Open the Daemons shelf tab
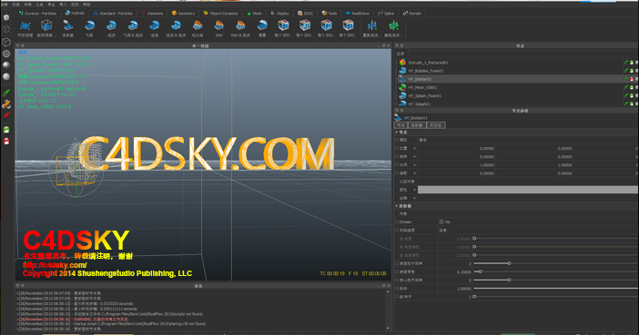 click(x=152, y=14)
